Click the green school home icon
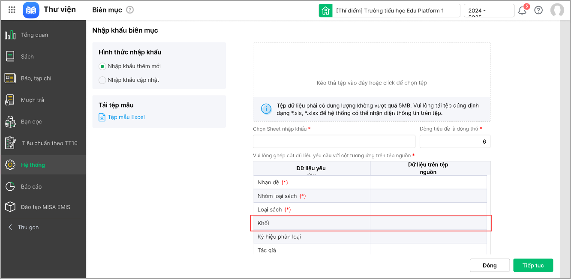The height and width of the screenshot is (279, 571). 326,11
